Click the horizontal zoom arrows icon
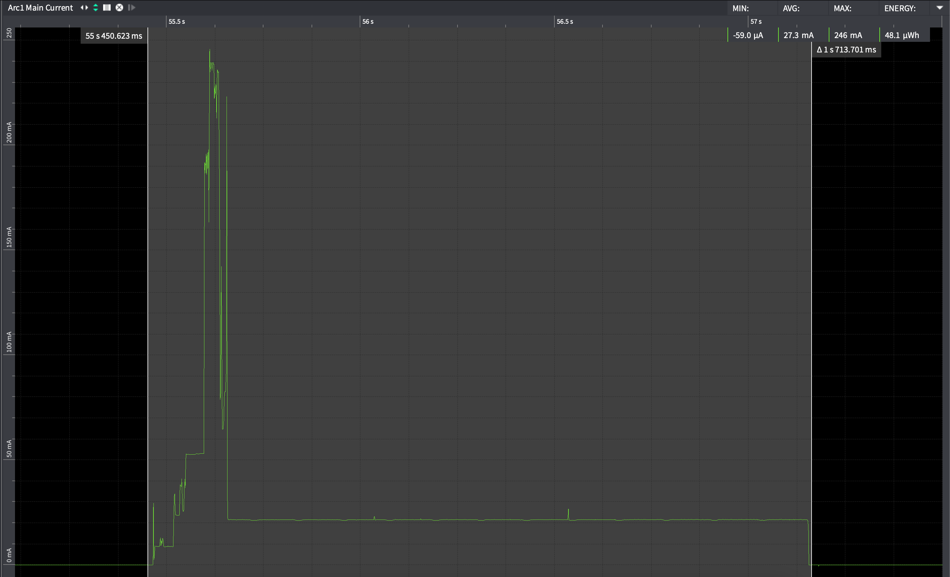950x577 pixels. (x=84, y=8)
